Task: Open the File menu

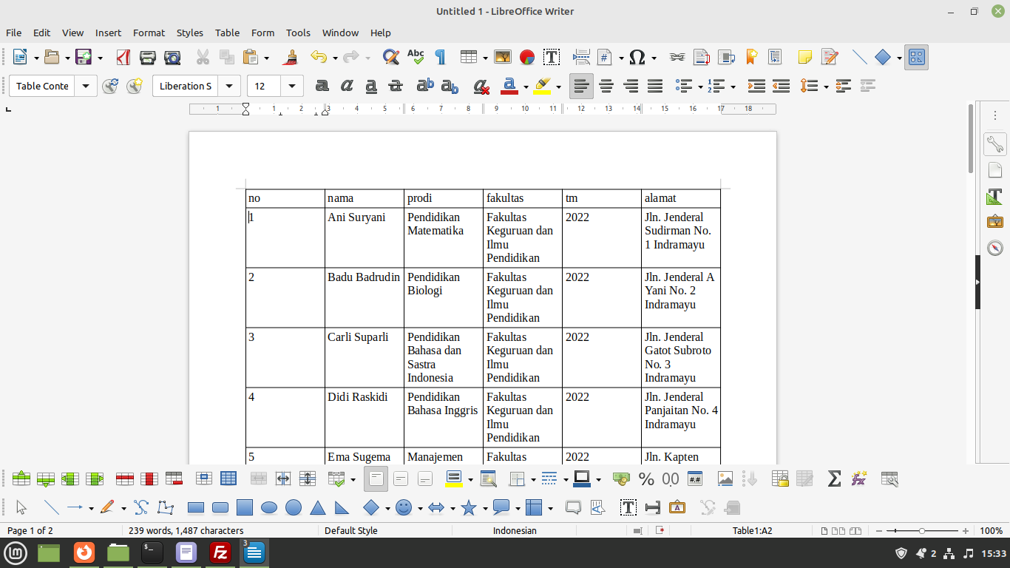Action: pos(13,33)
